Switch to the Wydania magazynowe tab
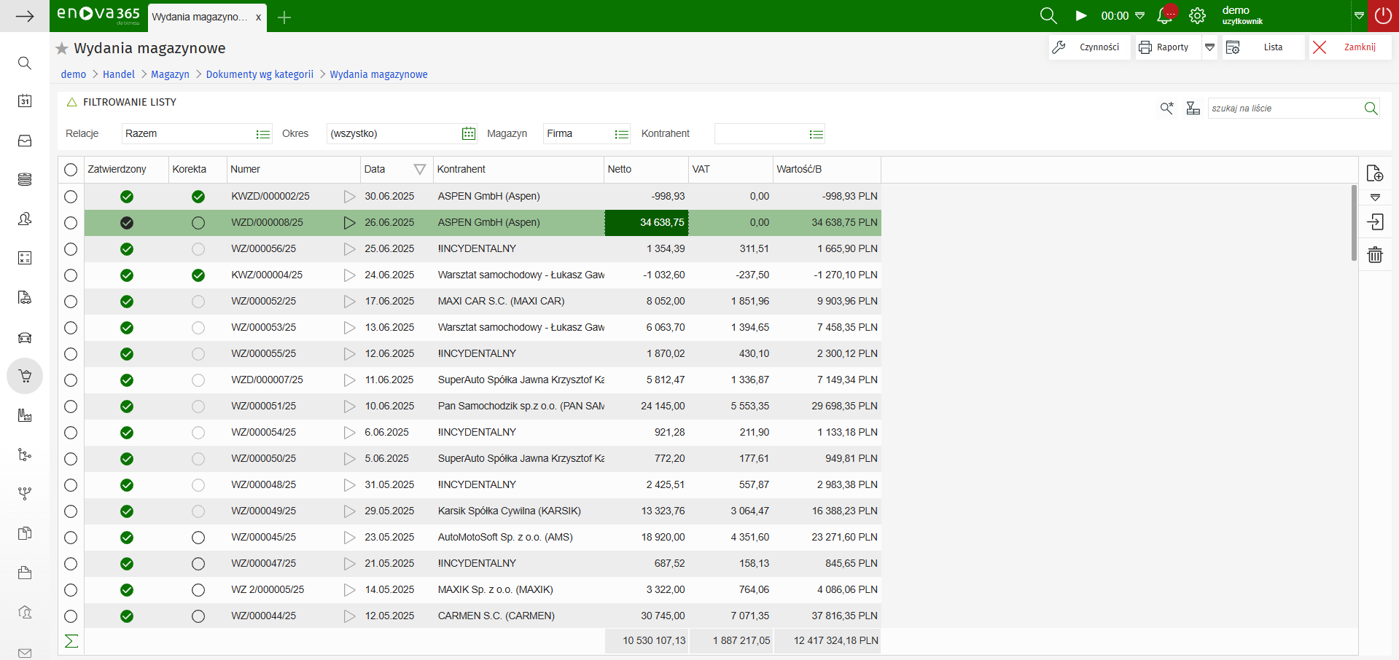Screen dimensions: 1399x660 coord(200,17)
